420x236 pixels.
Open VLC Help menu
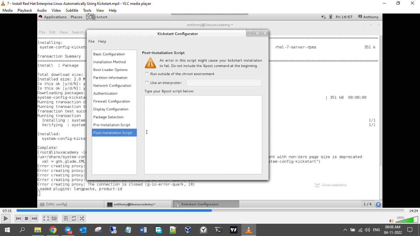(113, 10)
